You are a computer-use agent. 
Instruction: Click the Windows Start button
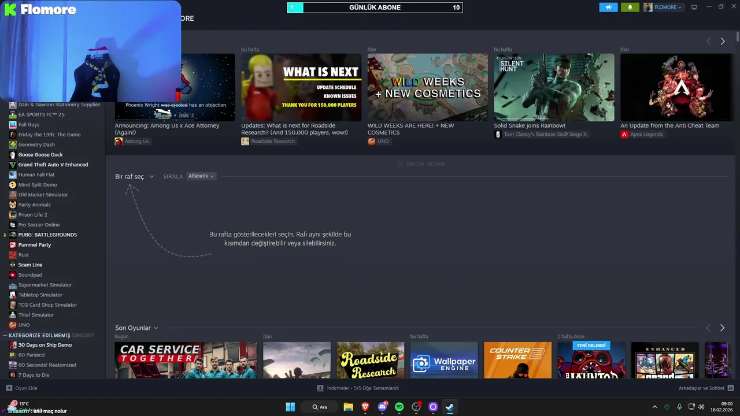290,407
